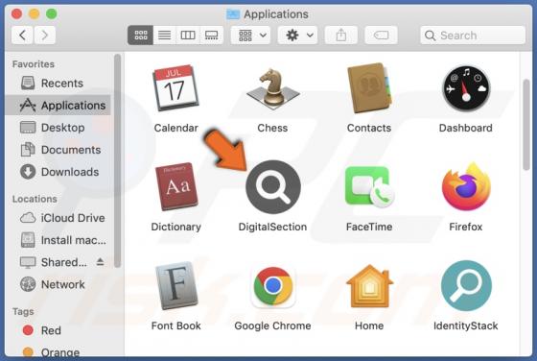
Task: Click the Edit Tags toolbar button
Action: [x=382, y=35]
